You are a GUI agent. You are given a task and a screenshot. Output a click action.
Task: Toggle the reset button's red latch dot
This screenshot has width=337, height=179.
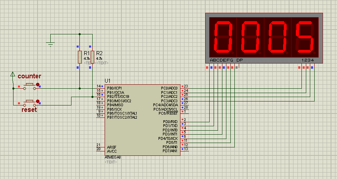coord(38,101)
